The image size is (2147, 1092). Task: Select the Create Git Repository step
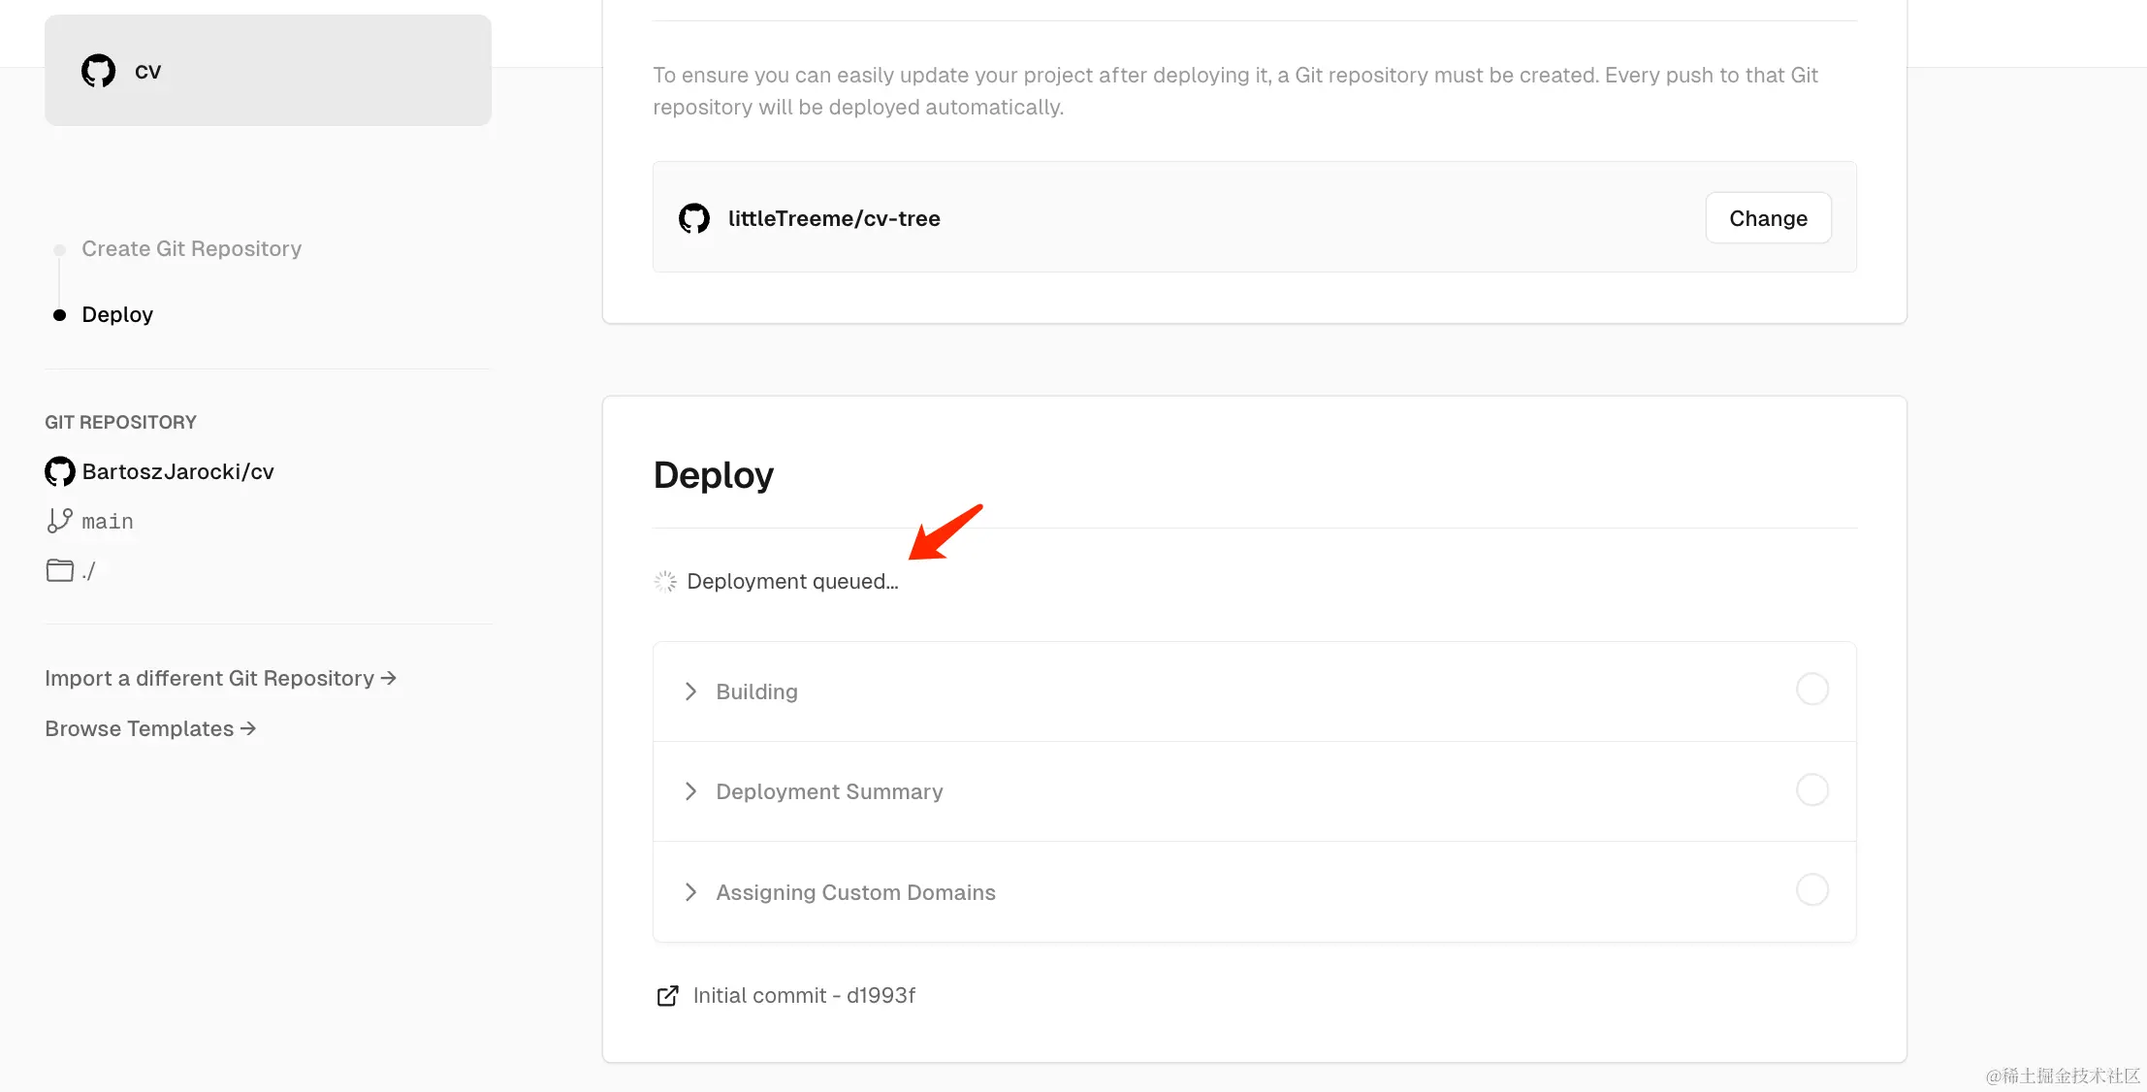(x=191, y=249)
